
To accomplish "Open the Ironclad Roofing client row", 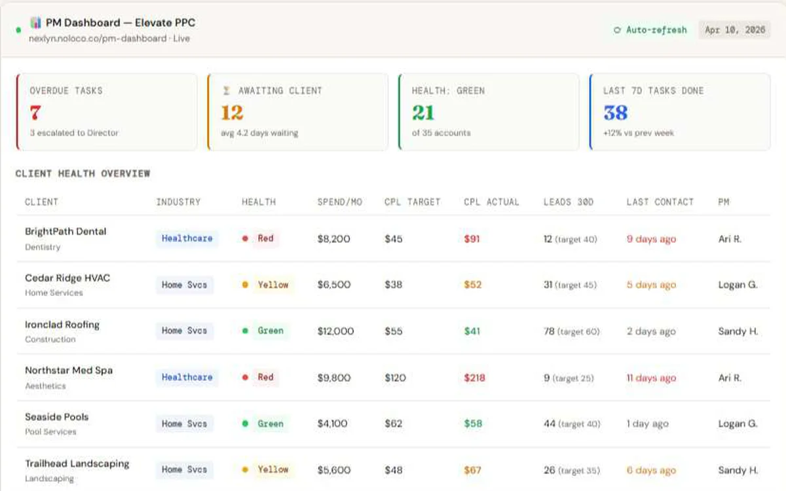I will 394,331.
